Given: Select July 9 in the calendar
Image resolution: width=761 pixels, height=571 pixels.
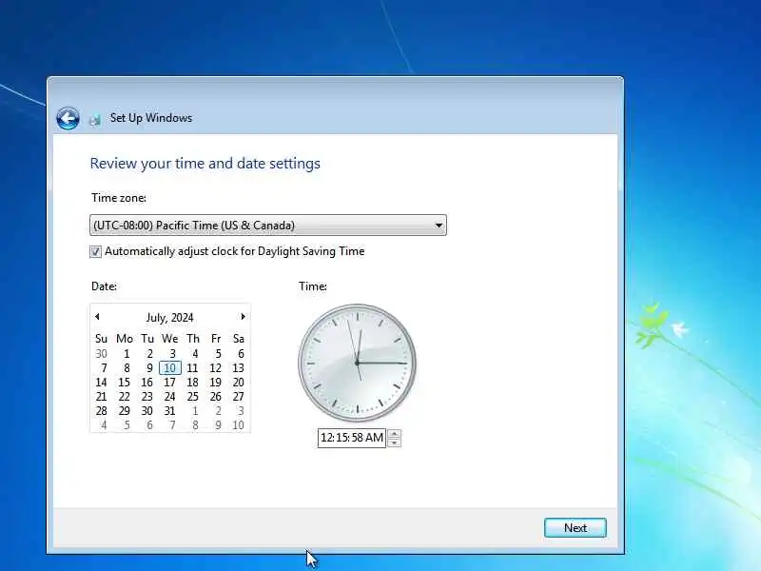Looking at the screenshot, I should point(149,368).
